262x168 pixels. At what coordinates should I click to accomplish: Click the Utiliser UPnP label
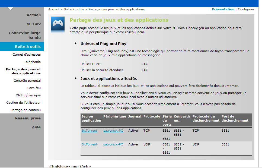tap(91, 64)
